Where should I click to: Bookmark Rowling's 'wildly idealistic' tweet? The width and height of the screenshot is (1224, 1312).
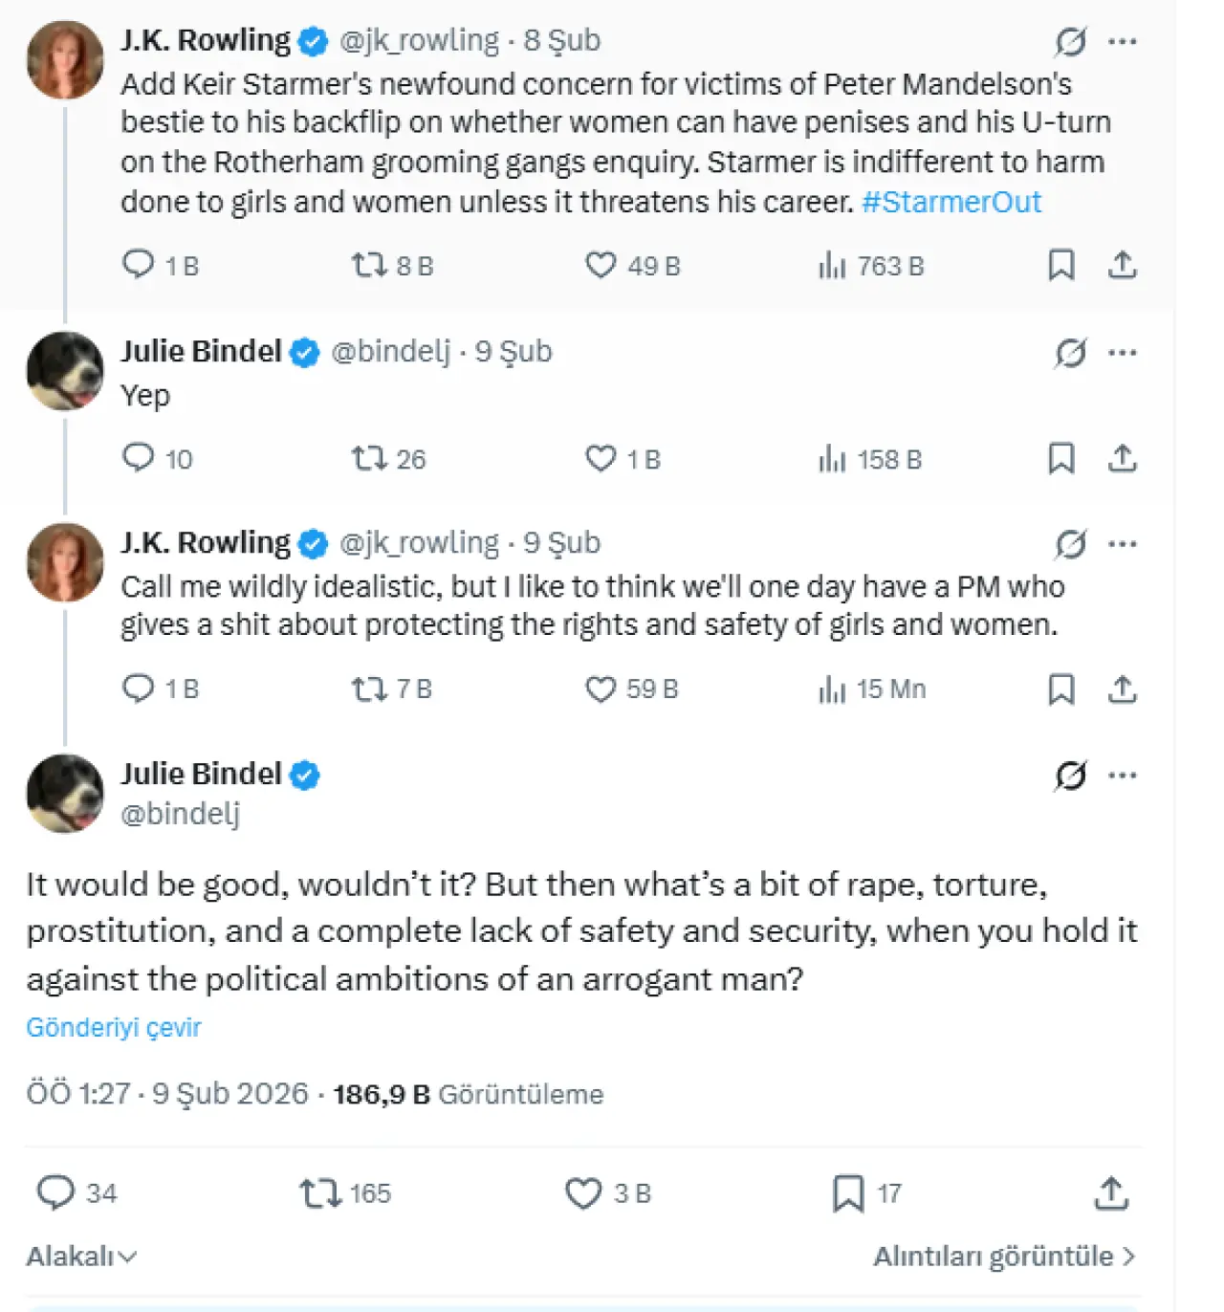[1061, 689]
